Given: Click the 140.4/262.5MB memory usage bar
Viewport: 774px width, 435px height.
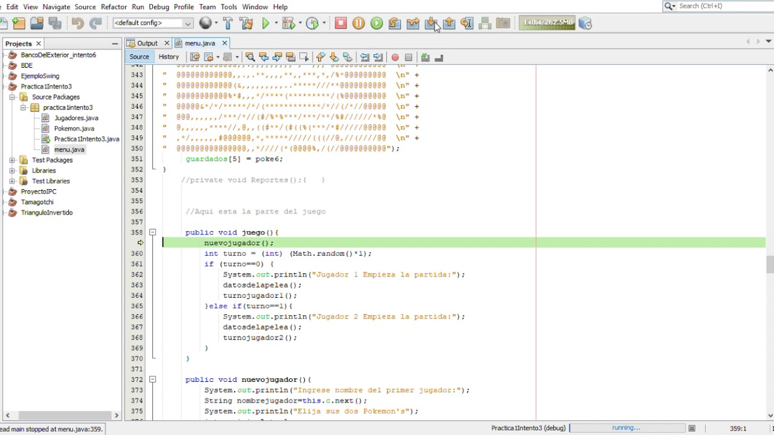Looking at the screenshot, I should coord(547,23).
